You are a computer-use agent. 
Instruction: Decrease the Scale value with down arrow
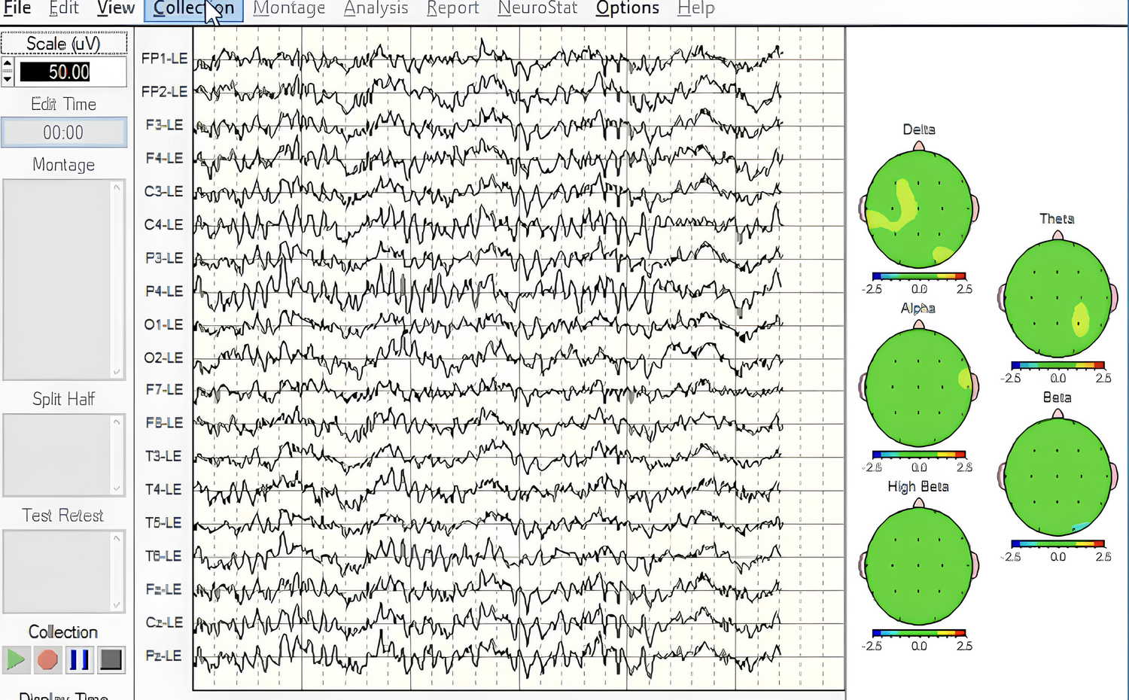tap(8, 79)
